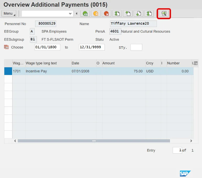Go to previous page icon

tap(128, 14)
